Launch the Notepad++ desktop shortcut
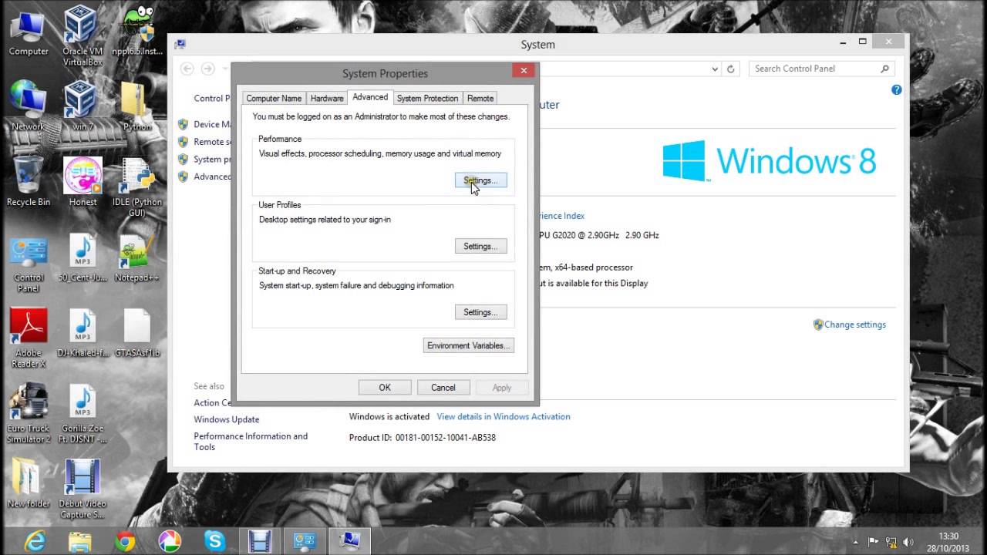The image size is (987, 555). pos(138,257)
